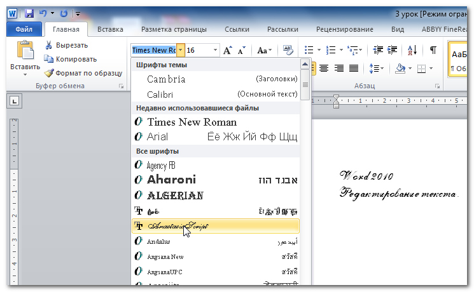Copy selection with Копировать

coord(71,59)
